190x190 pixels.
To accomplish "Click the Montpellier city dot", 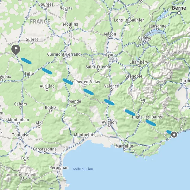I will tap(85, 138).
